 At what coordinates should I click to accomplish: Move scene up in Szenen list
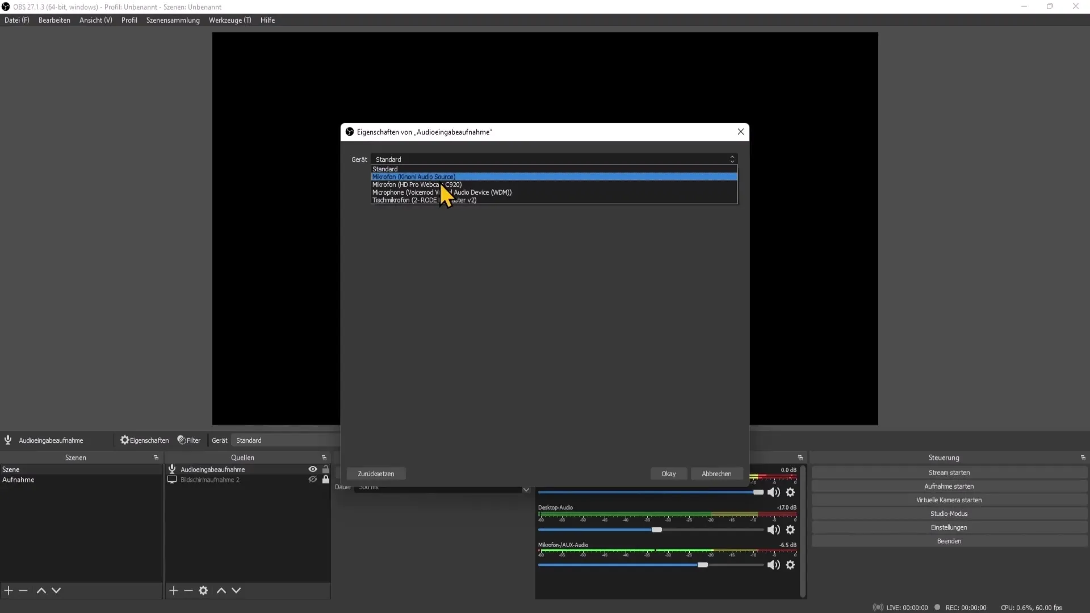coord(41,590)
